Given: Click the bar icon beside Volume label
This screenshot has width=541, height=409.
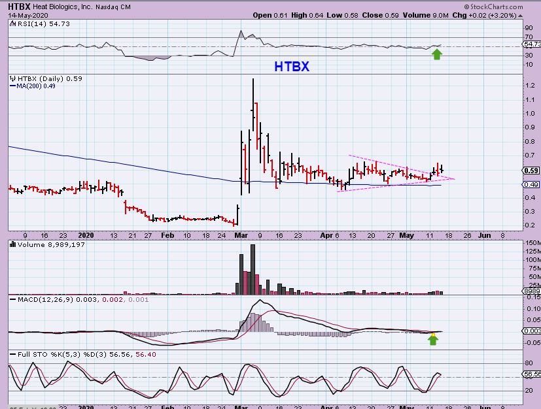Looking at the screenshot, I should point(12,244).
